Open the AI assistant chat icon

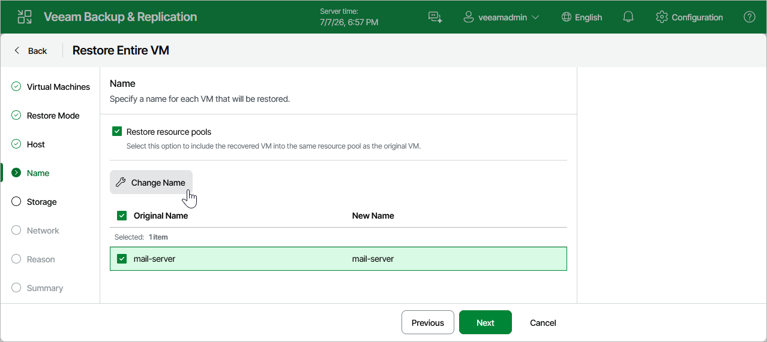pos(435,17)
